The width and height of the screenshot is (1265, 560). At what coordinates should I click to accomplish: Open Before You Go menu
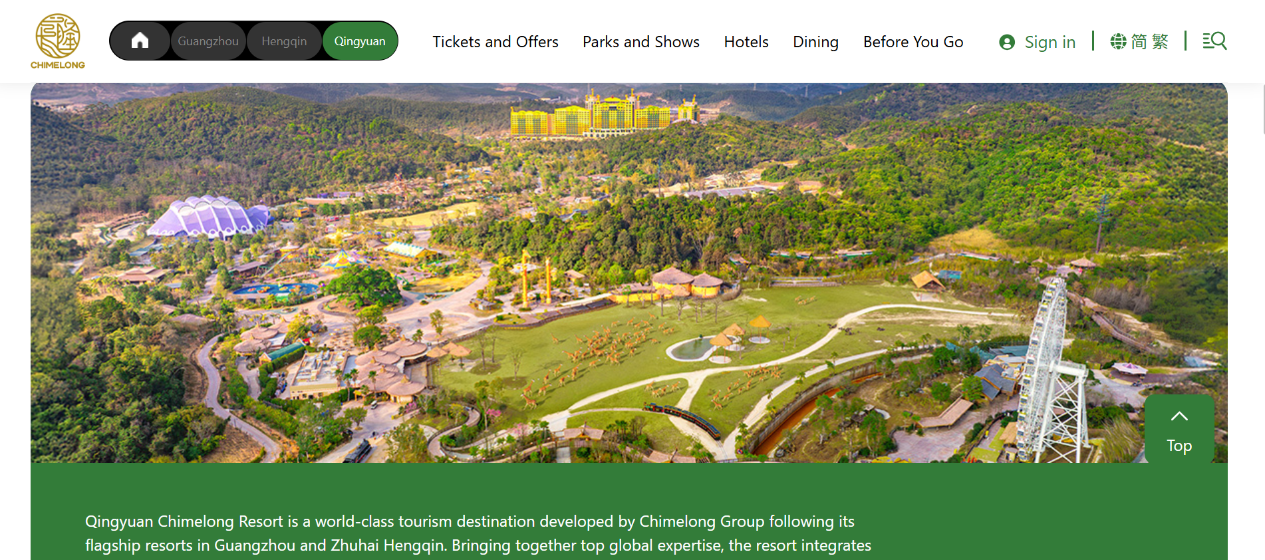tap(913, 42)
